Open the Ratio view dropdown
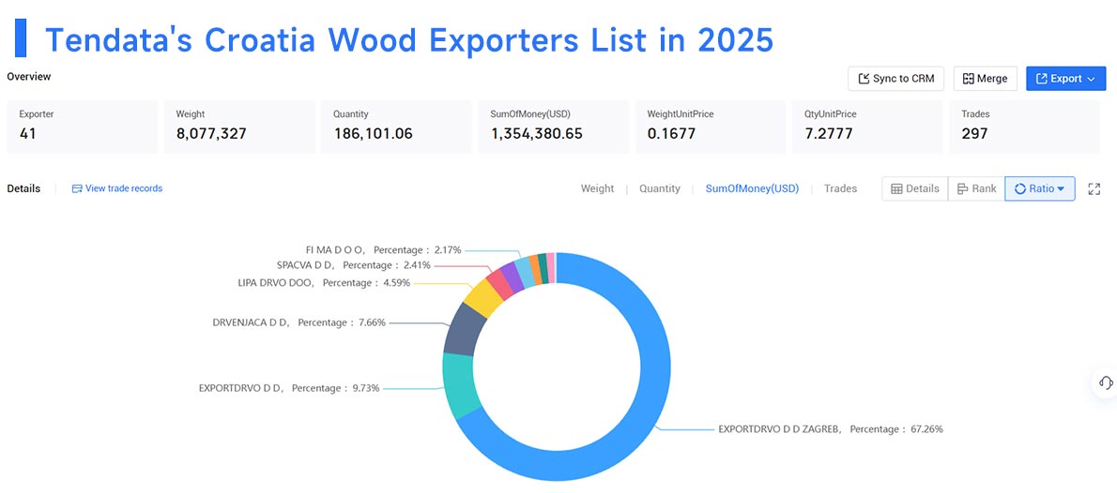The width and height of the screenshot is (1117, 493). tap(1040, 188)
